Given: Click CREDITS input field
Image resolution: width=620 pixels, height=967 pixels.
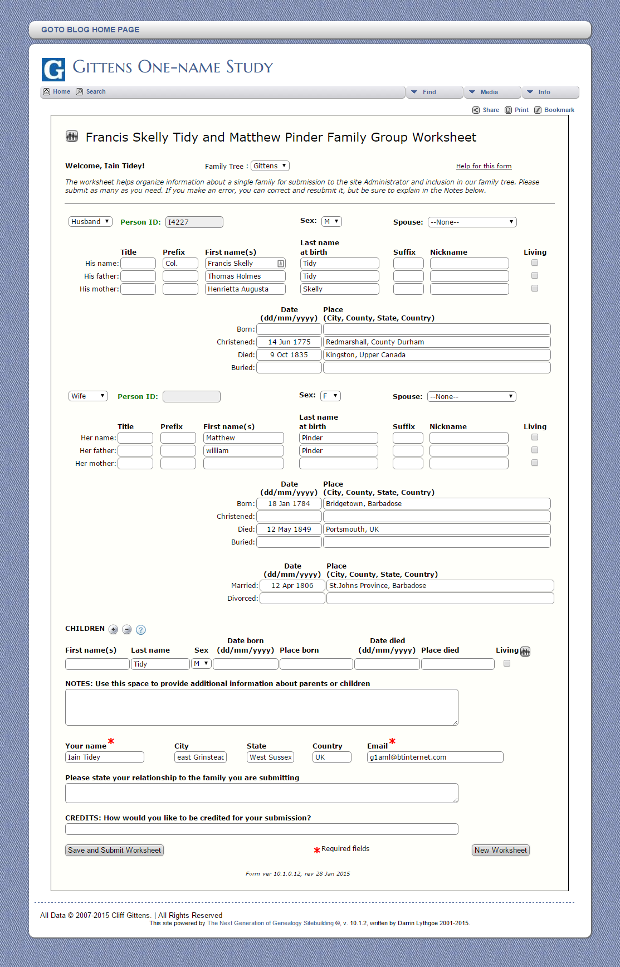Looking at the screenshot, I should pos(262,829).
